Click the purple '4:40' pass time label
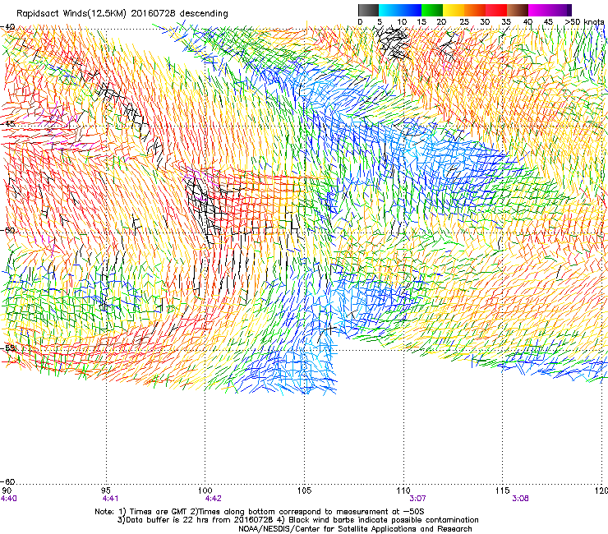Image resolution: width=608 pixels, height=534 pixels. pyautogui.click(x=9, y=499)
